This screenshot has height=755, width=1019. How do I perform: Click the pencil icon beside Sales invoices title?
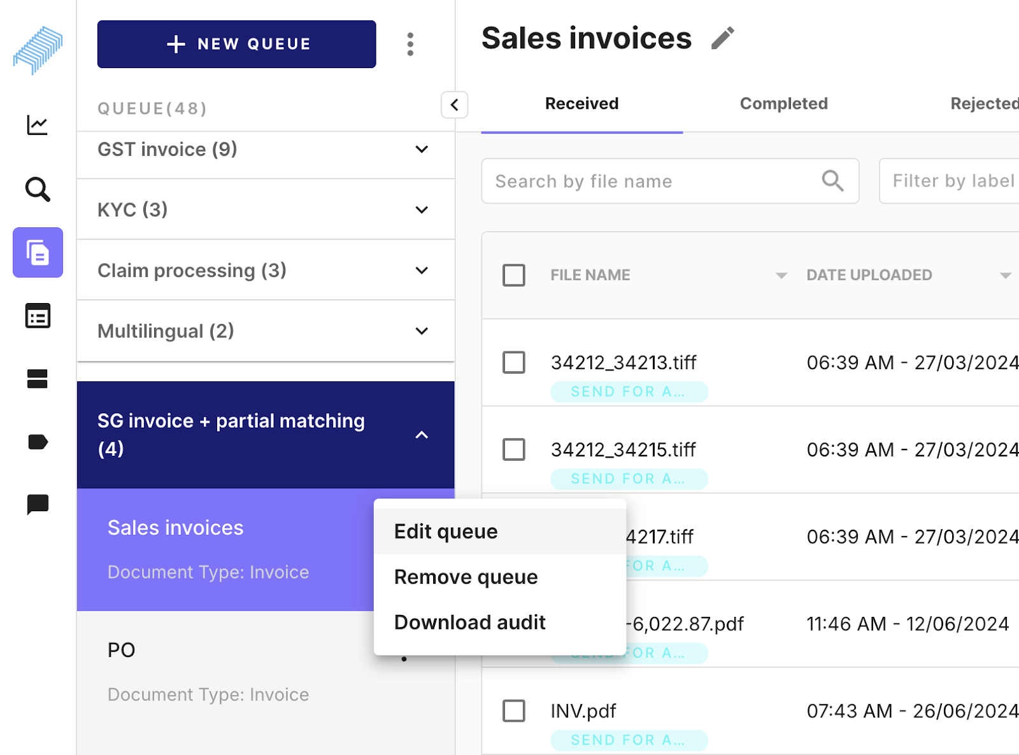(x=723, y=38)
